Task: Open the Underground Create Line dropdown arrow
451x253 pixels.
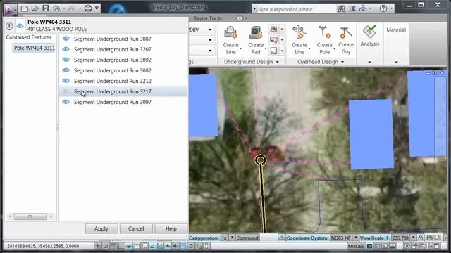Action: (x=241, y=48)
